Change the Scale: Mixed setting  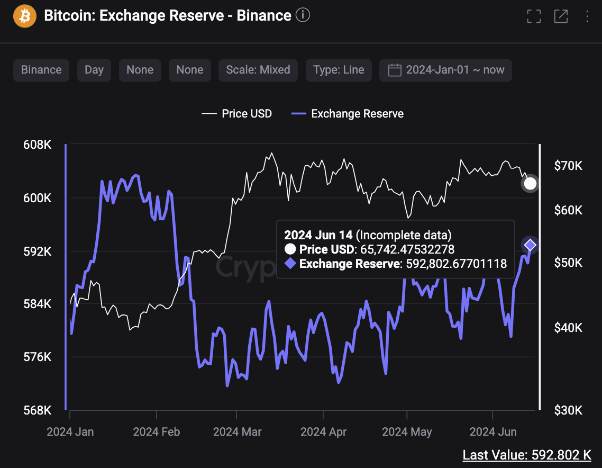pyautogui.click(x=258, y=70)
